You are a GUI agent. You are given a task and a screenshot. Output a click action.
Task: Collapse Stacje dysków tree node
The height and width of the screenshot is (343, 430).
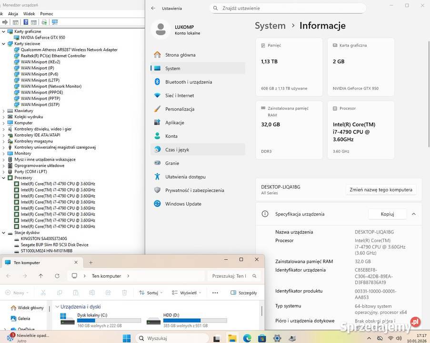[x=3, y=232]
